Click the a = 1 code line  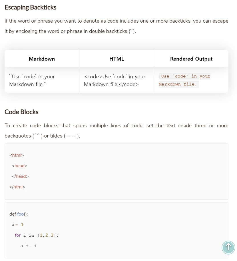coord(17,225)
